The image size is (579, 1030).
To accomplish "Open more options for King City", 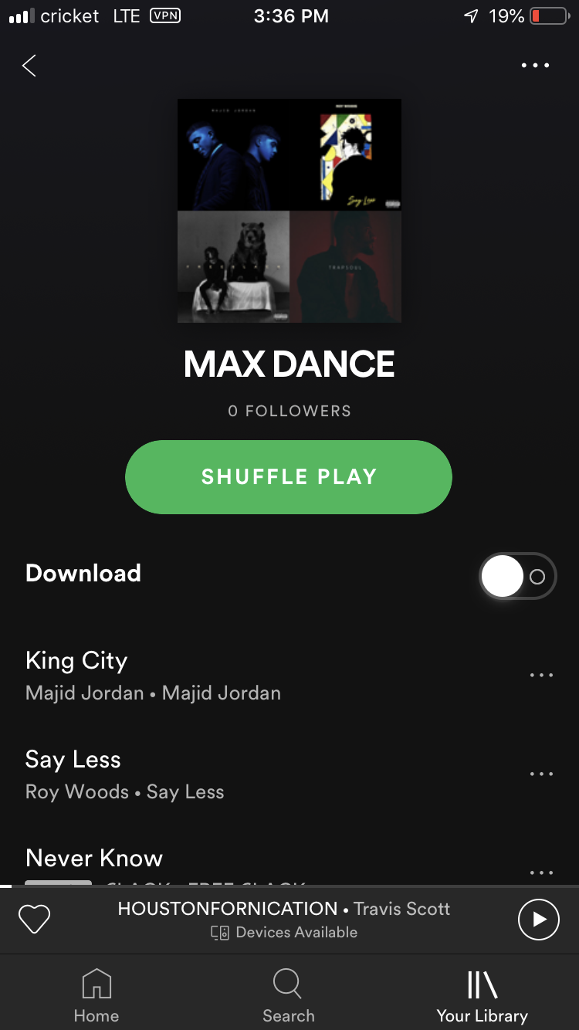I will point(541,675).
